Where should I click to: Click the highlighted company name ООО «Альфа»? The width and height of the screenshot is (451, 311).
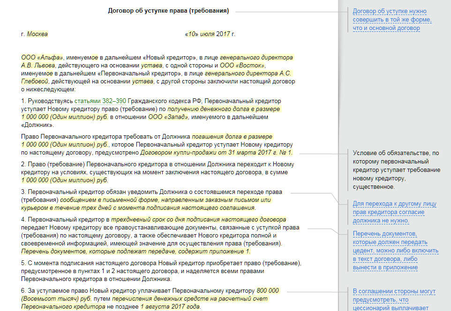click(42, 58)
